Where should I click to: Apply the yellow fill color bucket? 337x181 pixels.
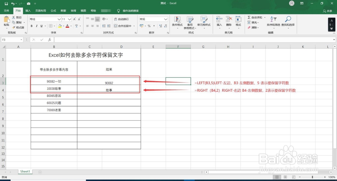coord(60,26)
